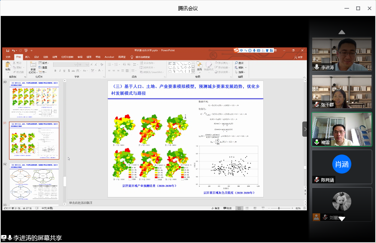
Task: Click the Undo arrow icon
Action: 13,50
